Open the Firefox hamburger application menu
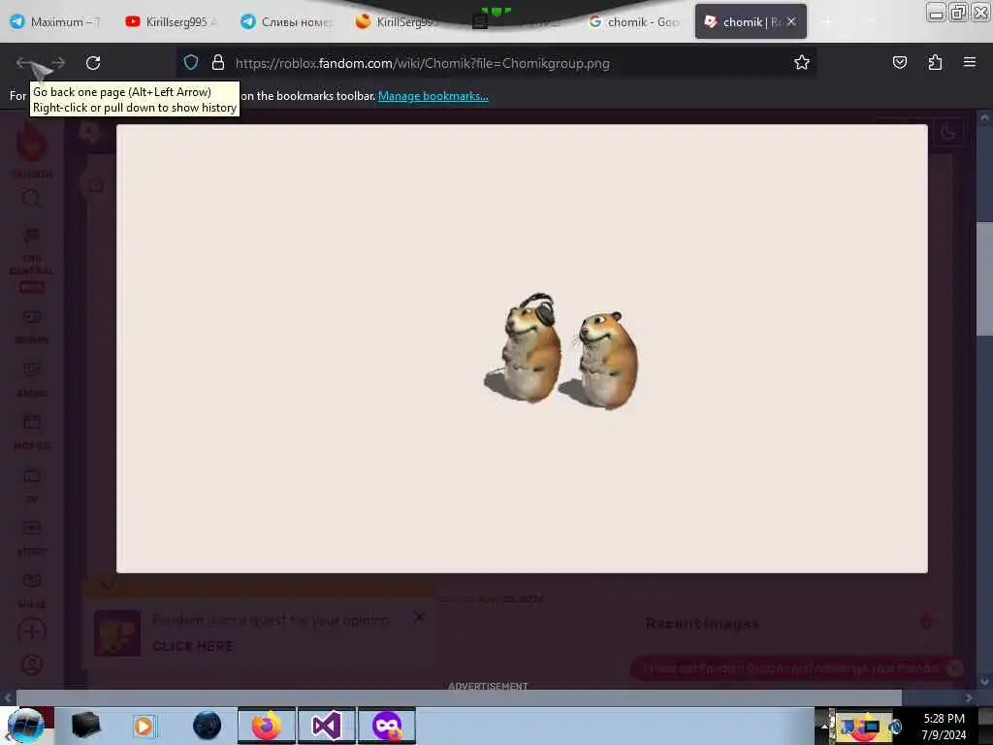993x745 pixels. [x=970, y=62]
